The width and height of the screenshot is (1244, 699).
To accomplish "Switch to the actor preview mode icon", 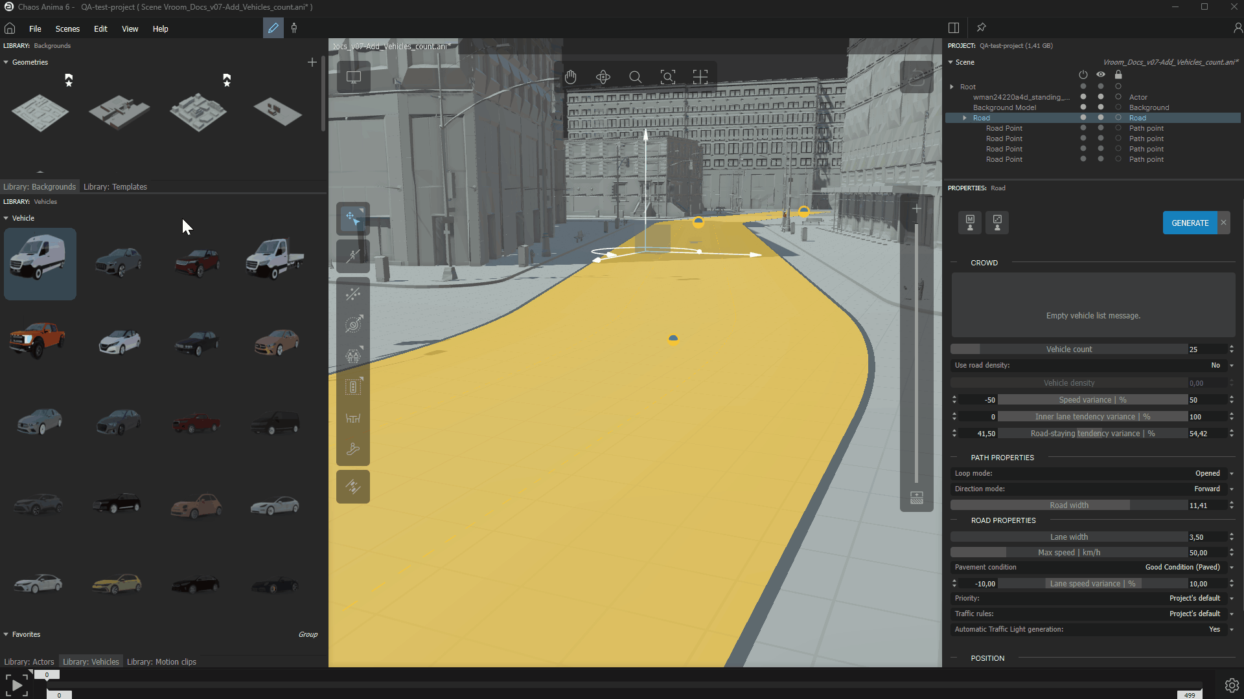I will (x=294, y=28).
